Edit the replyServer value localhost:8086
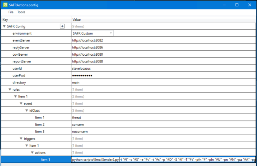The width and height of the screenshot is (257, 166). tap(163, 47)
